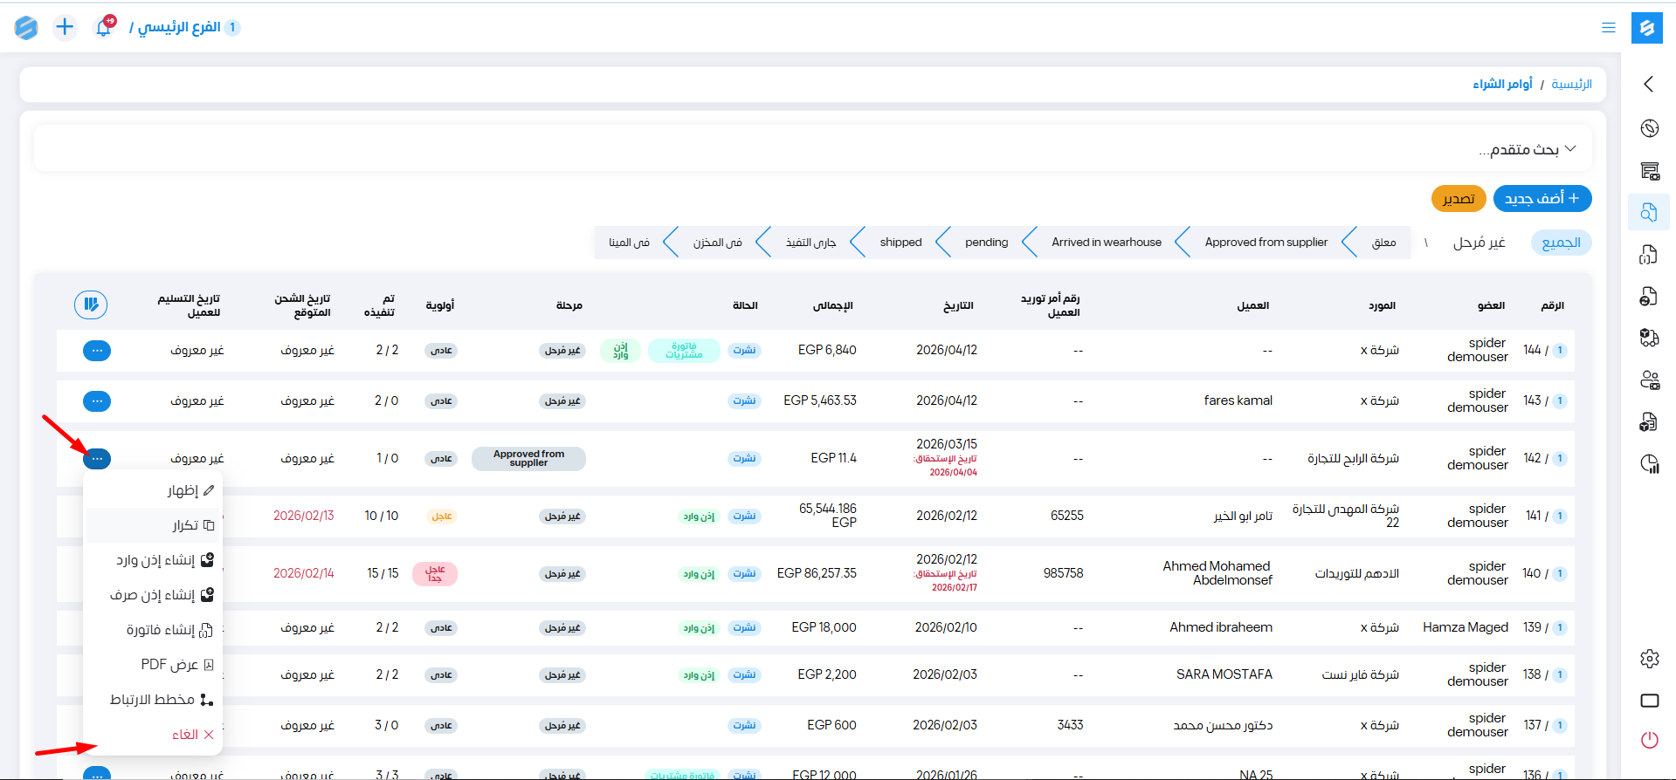
Task: Open actions menu for order 144
Action: pyautogui.click(x=97, y=351)
